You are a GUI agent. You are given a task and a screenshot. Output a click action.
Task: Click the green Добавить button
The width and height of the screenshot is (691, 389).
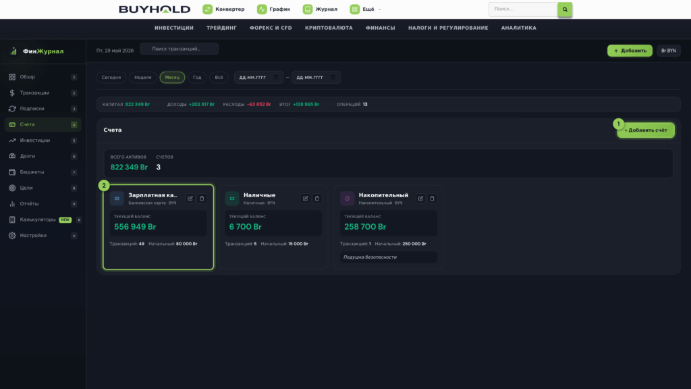point(630,51)
